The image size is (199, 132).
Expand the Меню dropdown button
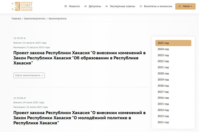click(x=185, y=6)
